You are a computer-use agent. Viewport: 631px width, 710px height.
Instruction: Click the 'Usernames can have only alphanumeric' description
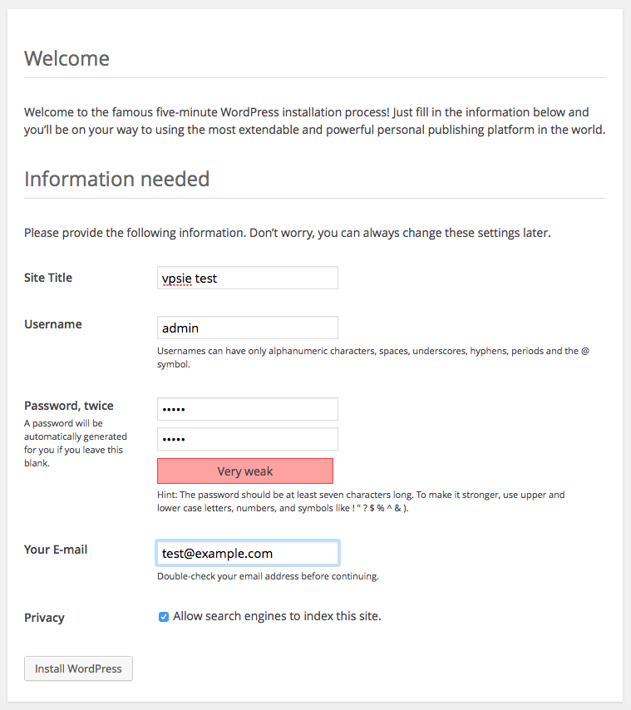(373, 357)
